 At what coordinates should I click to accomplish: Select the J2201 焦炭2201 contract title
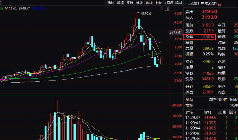click(203, 3)
